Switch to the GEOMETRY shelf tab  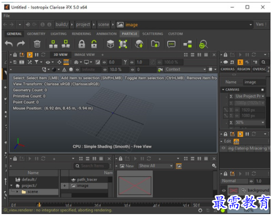pos(36,34)
